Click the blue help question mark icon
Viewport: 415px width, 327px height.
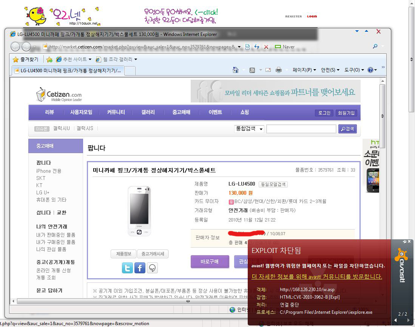coord(370,70)
